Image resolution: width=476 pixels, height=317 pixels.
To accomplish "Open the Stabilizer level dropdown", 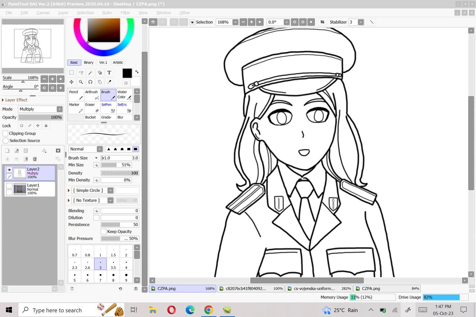I will coord(361,22).
